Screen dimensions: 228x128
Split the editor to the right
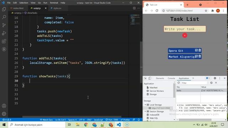point(134,8)
